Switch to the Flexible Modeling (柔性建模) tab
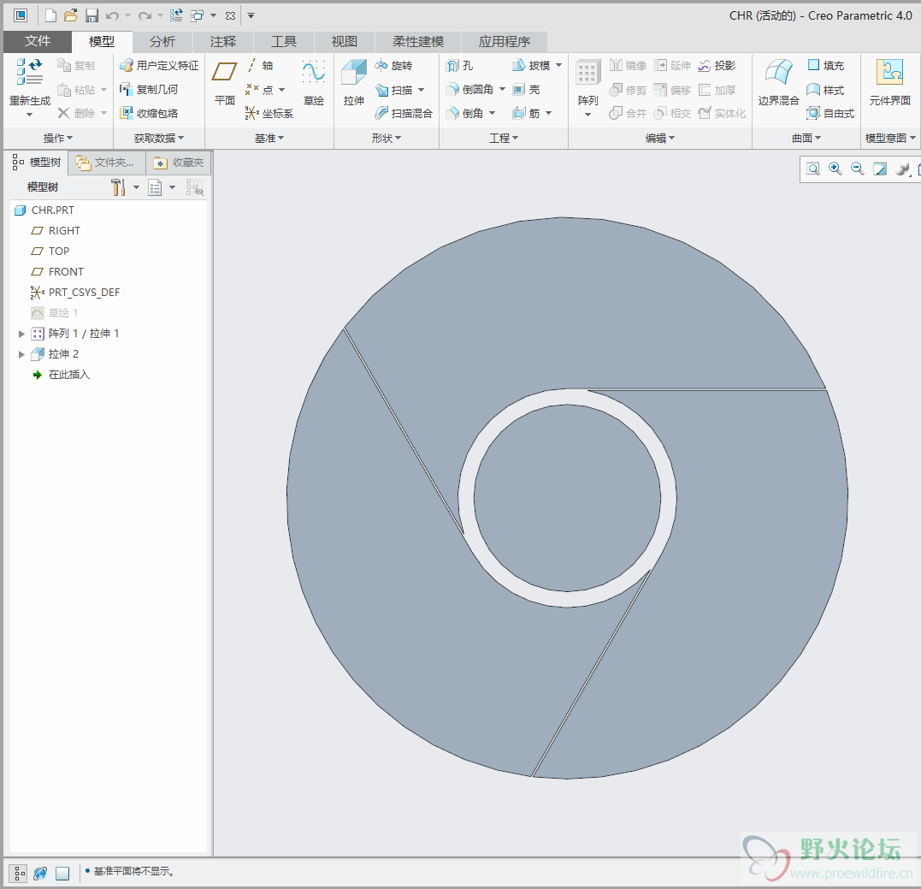The height and width of the screenshot is (889, 921). tap(418, 42)
